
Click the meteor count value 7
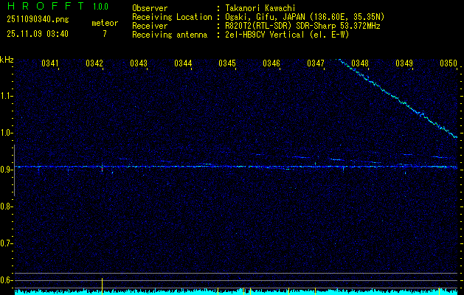point(104,34)
